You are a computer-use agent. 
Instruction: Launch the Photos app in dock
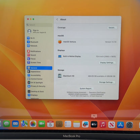33,124
